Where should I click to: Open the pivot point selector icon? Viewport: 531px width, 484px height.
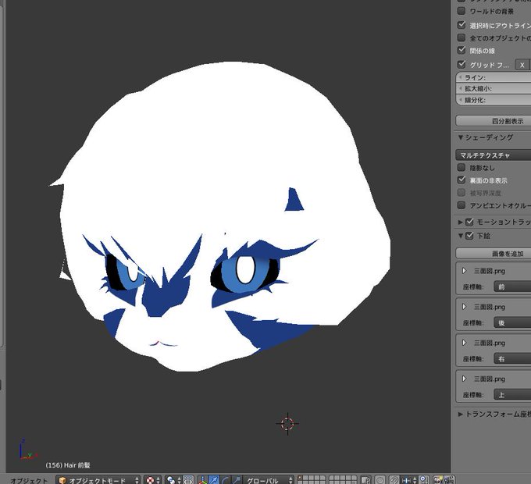tap(173, 480)
